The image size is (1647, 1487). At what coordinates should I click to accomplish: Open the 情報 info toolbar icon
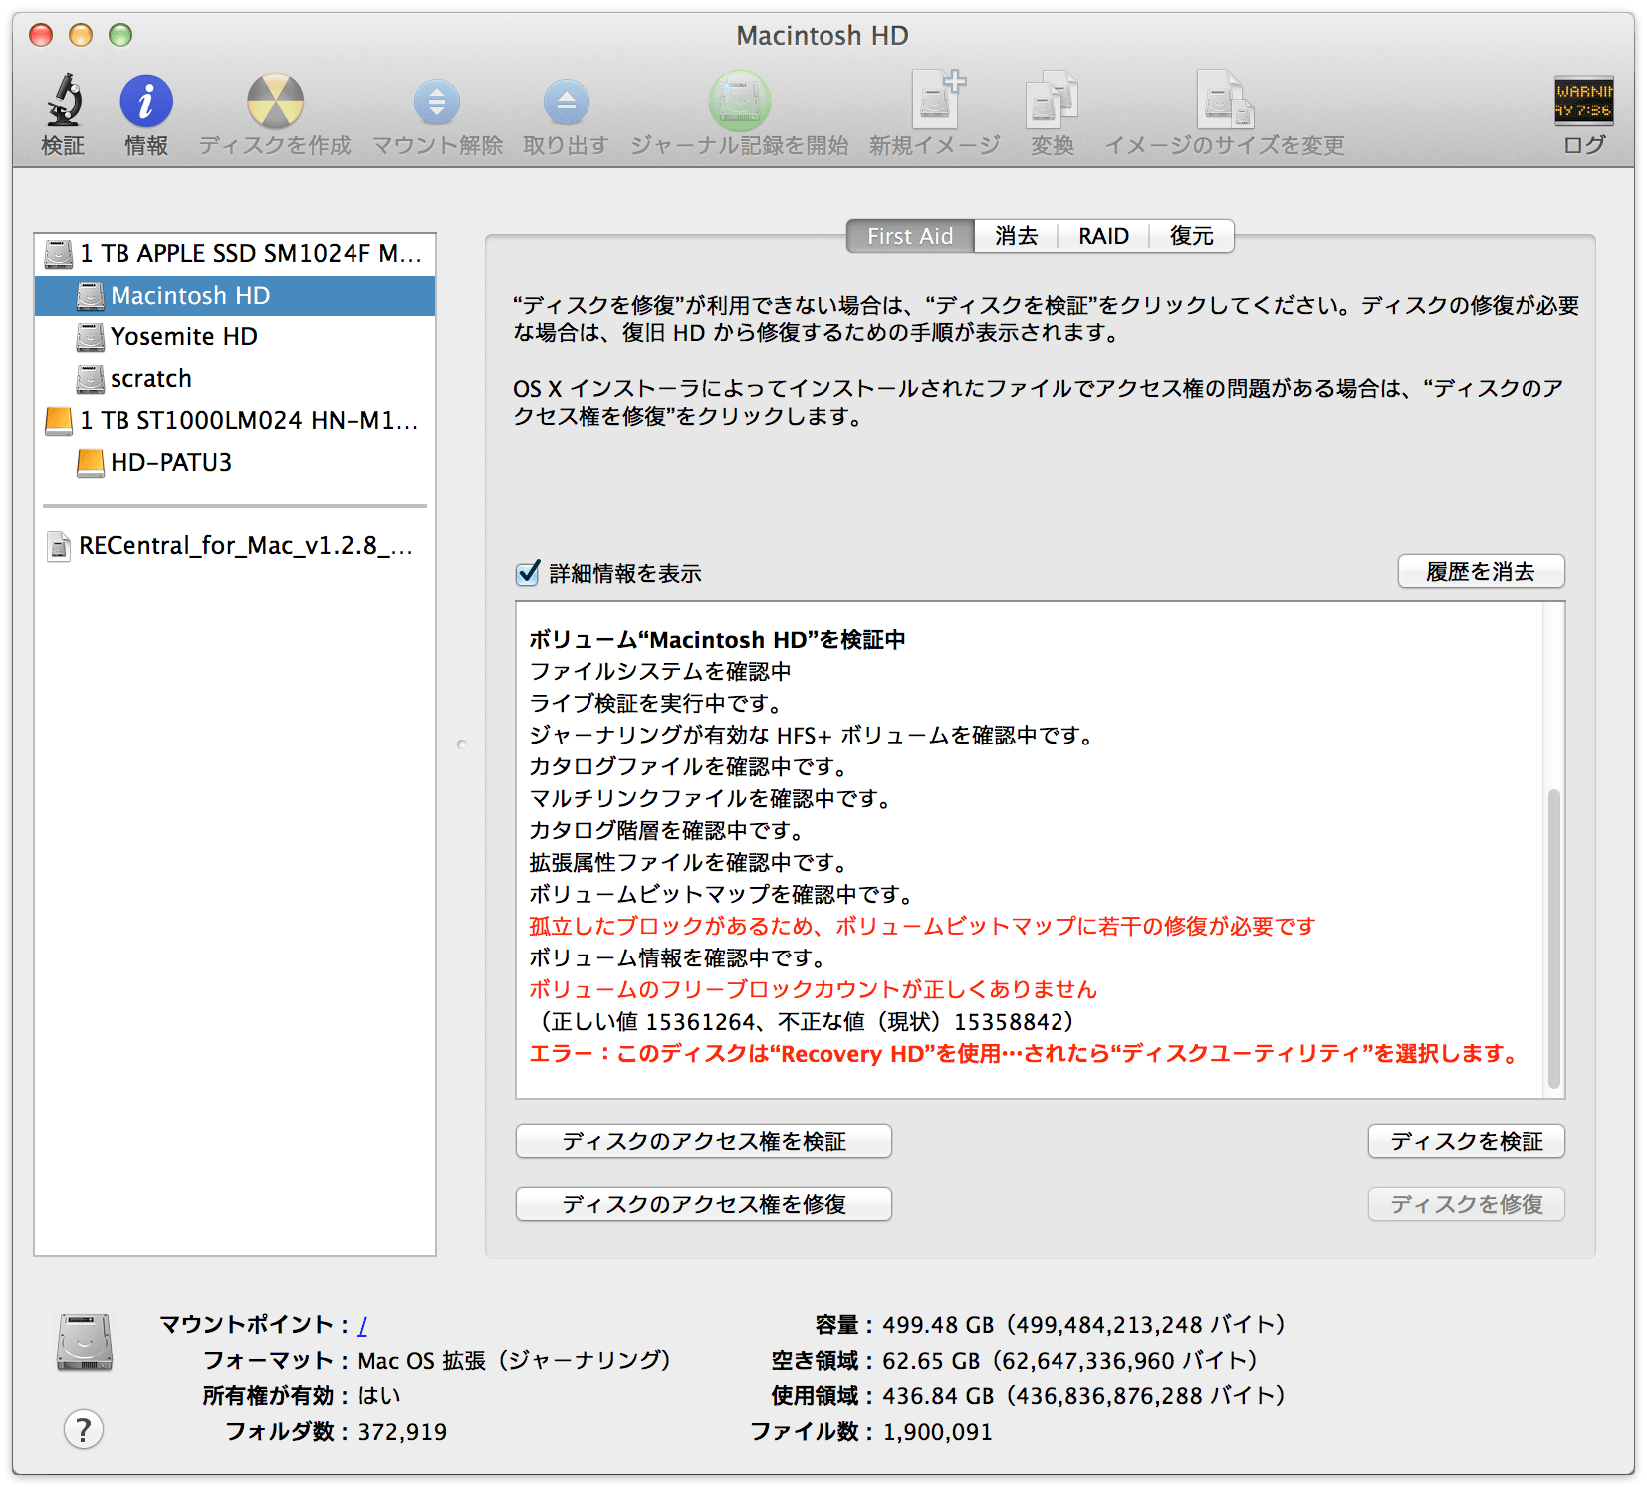point(146,102)
